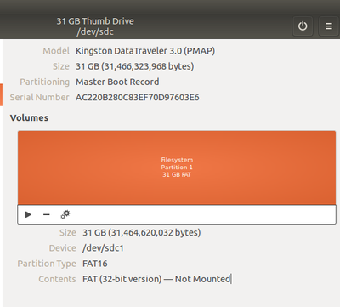Image resolution: width=340 pixels, height=307 pixels.
Task: Power off the 31 GB Thumb Drive
Action: [x=303, y=26]
